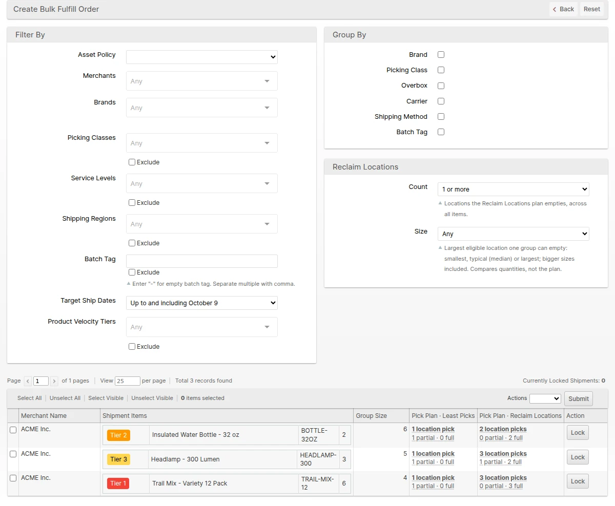This screenshot has height=506, width=615.
Task: Open the Reclaim Locations Count dropdown
Action: click(514, 189)
